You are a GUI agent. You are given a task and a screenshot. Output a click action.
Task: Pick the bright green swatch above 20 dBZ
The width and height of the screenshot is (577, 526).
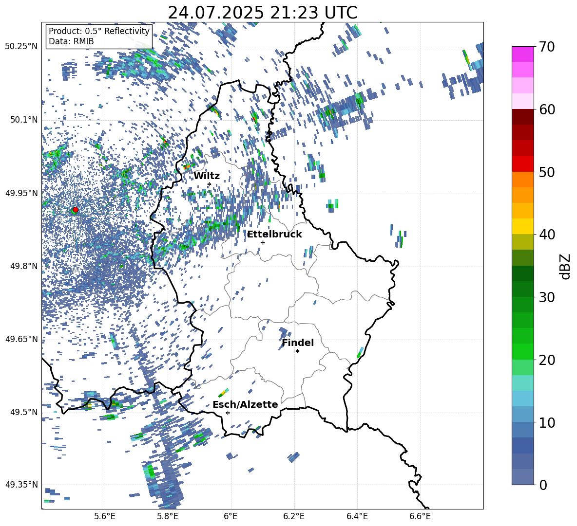pos(522,351)
